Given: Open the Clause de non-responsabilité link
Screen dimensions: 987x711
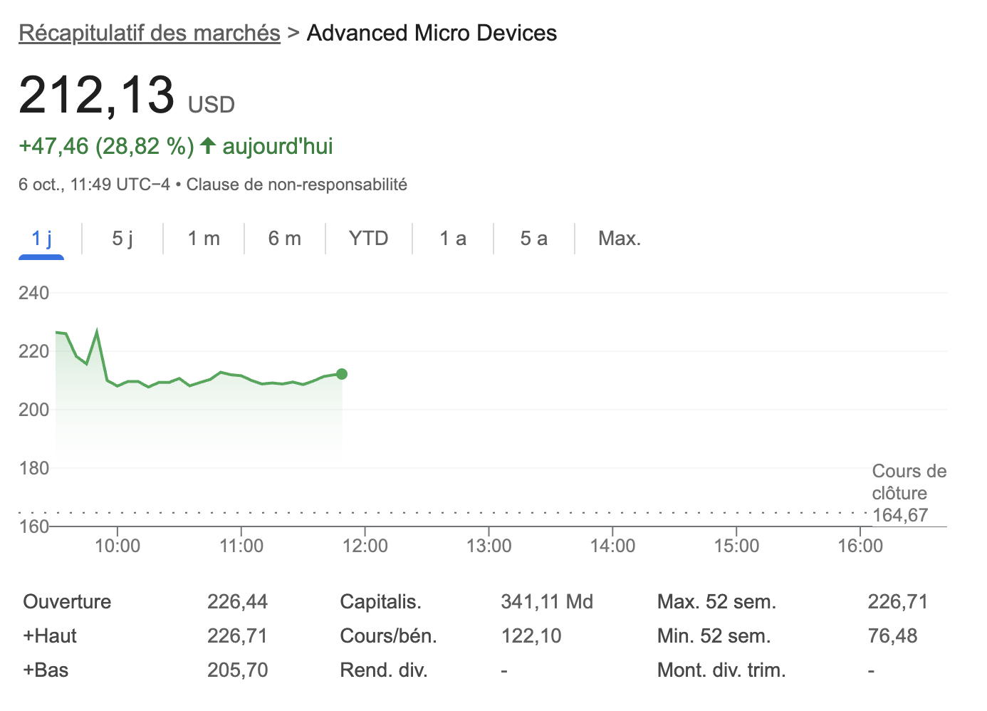Looking at the screenshot, I should pos(296,185).
